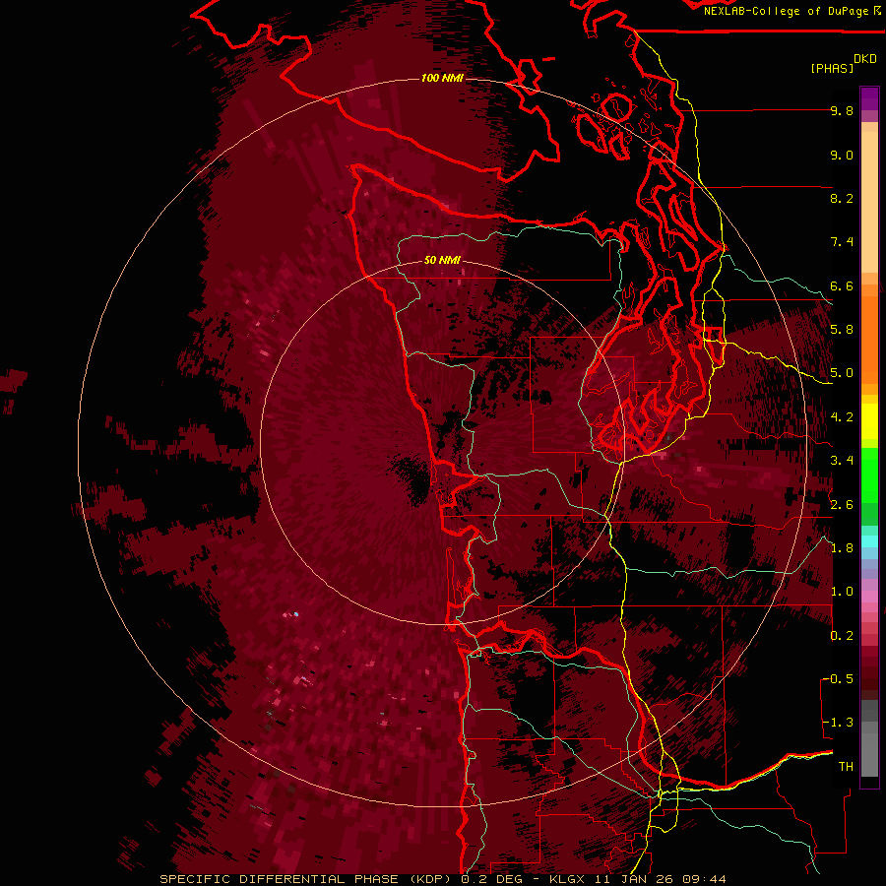Click the 1.8 legend value

point(842,548)
